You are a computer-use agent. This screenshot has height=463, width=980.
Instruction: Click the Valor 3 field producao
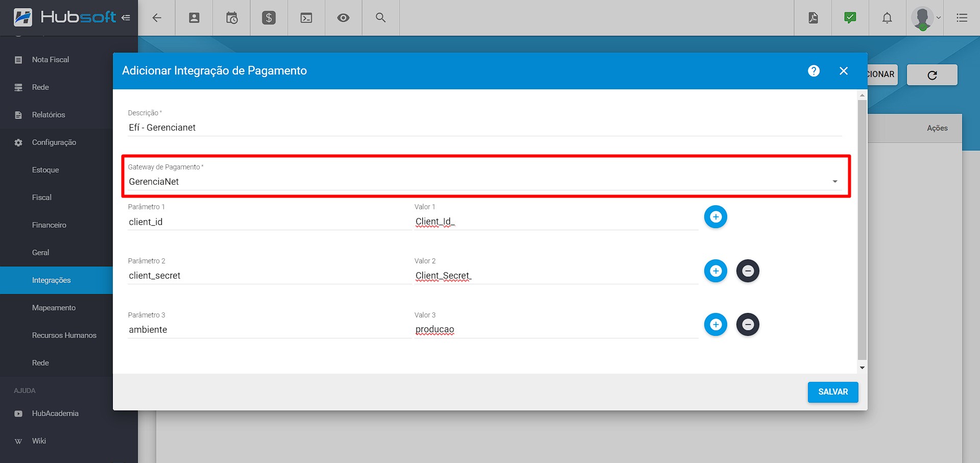click(556, 330)
